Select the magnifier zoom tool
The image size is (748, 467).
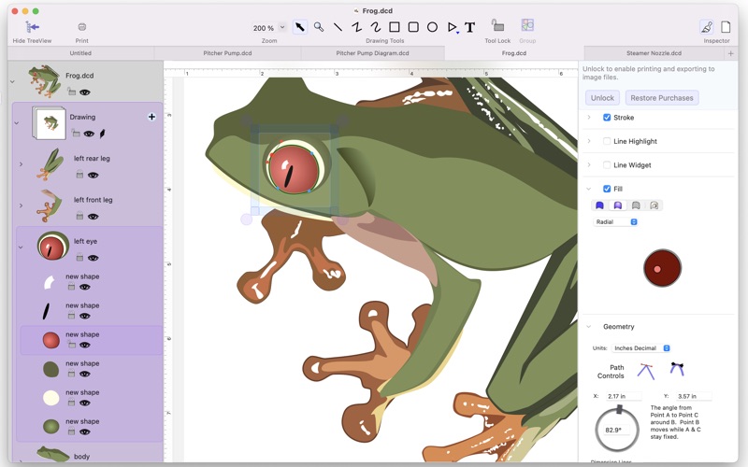coord(319,27)
